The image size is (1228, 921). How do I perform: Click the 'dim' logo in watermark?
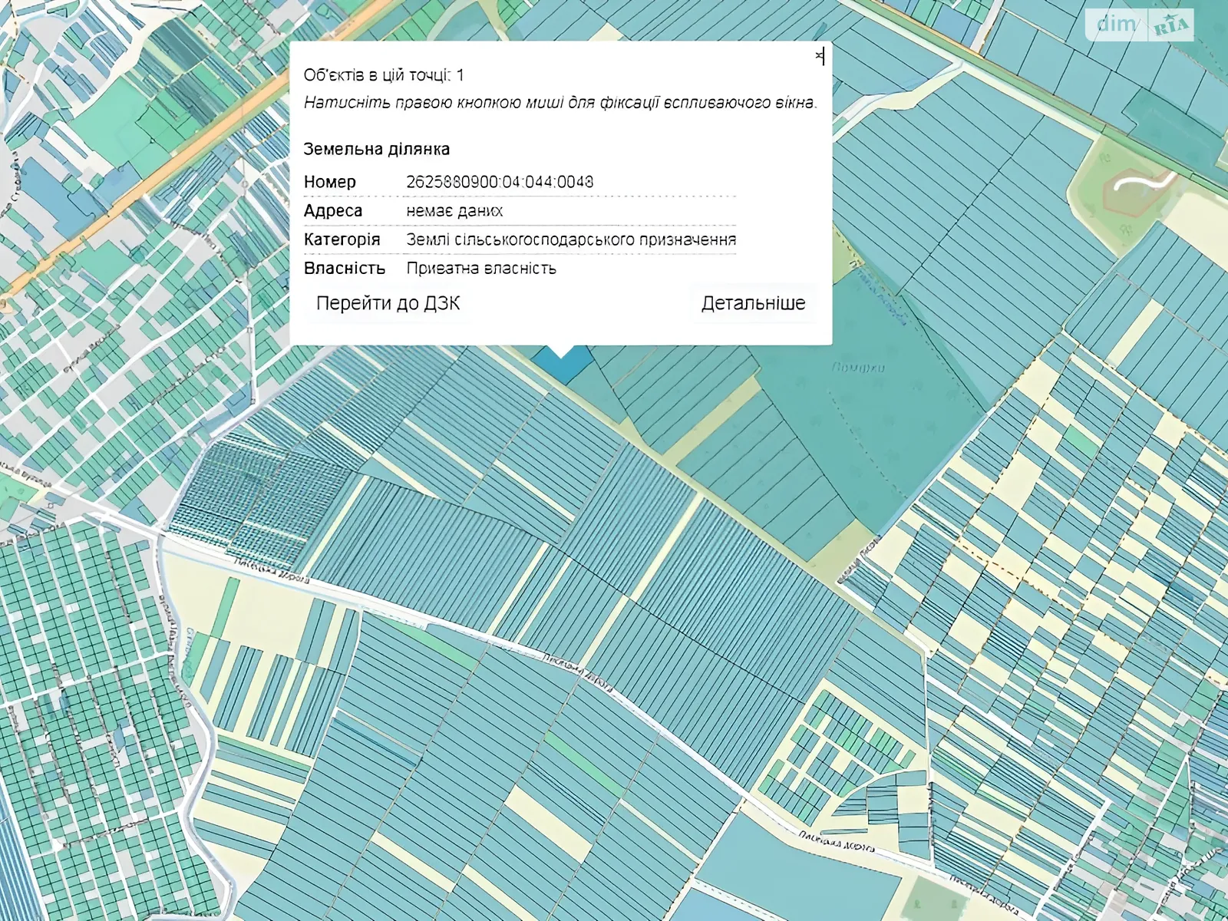(1116, 25)
